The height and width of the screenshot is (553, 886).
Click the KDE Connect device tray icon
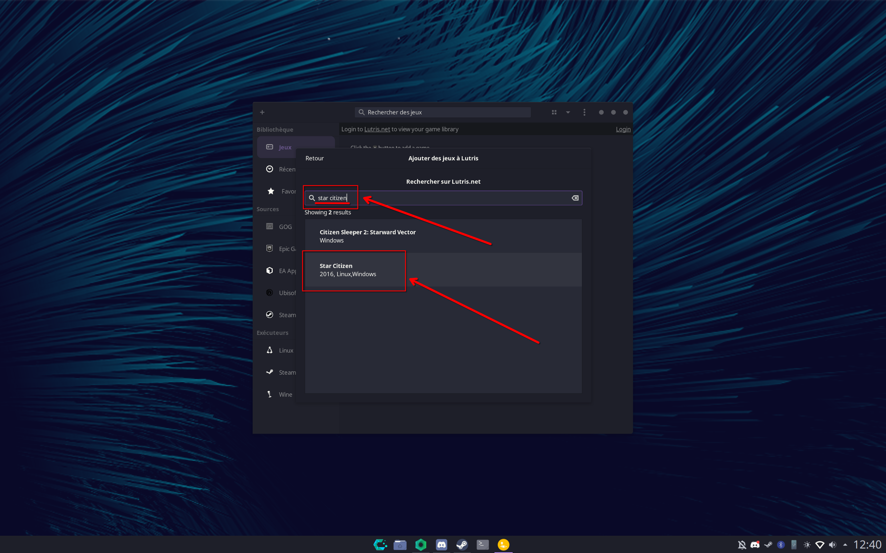(794, 545)
